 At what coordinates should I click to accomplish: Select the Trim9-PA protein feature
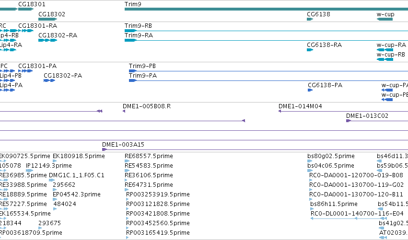(268, 80)
